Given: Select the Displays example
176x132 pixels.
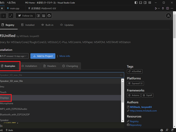Looking at the screenshot, I should pyautogui.click(x=61, y=98).
